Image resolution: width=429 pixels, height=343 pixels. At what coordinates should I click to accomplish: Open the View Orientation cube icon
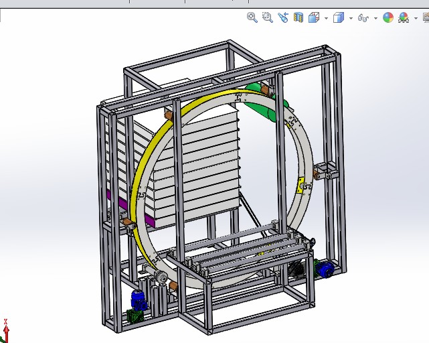click(x=314, y=17)
